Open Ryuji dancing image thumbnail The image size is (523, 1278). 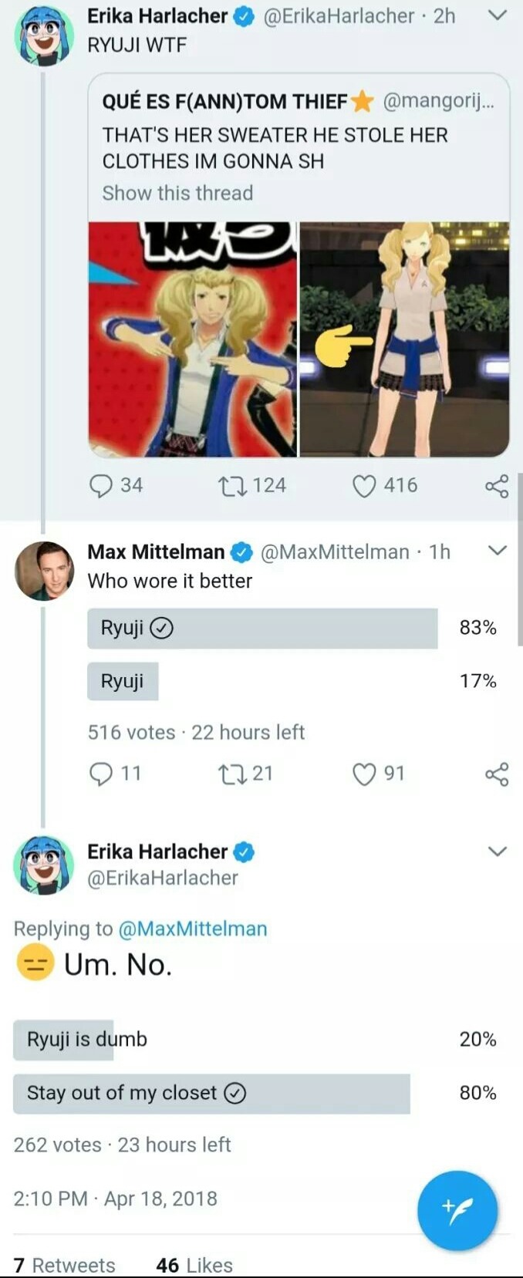pyautogui.click(x=193, y=339)
